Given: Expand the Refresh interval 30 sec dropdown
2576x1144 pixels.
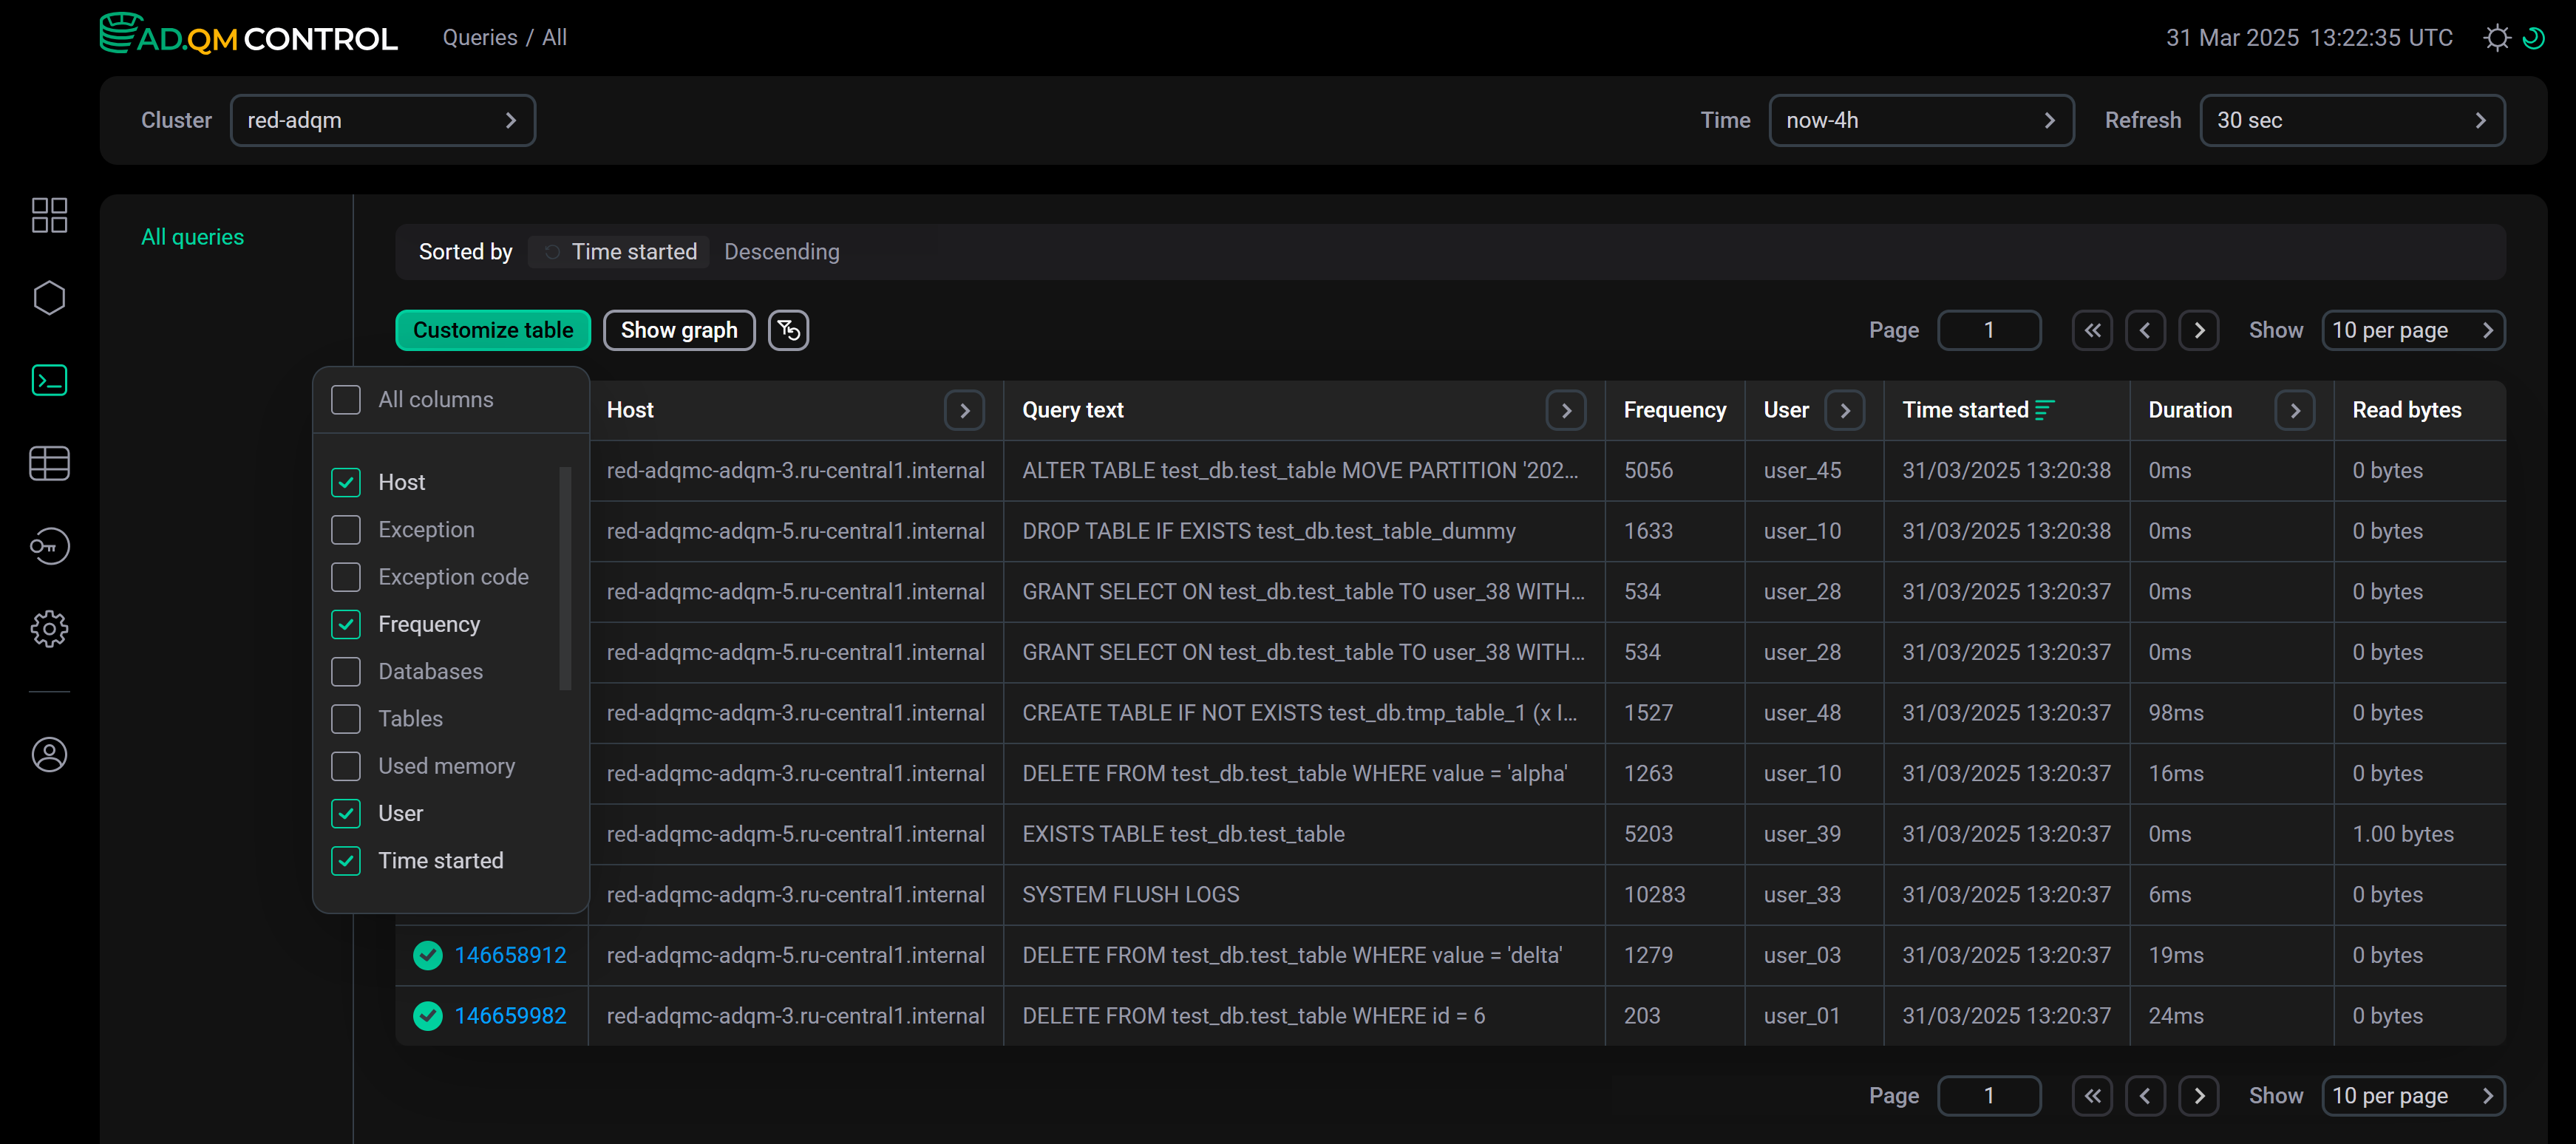Looking at the screenshot, I should click(2352, 120).
